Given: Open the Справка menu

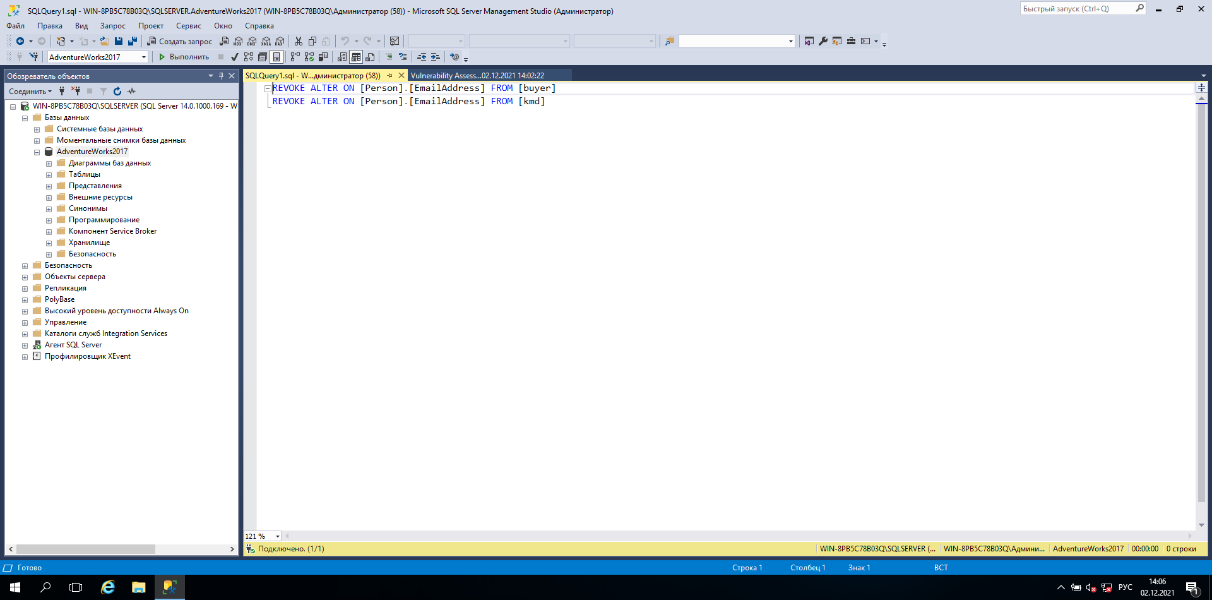Looking at the screenshot, I should [259, 26].
